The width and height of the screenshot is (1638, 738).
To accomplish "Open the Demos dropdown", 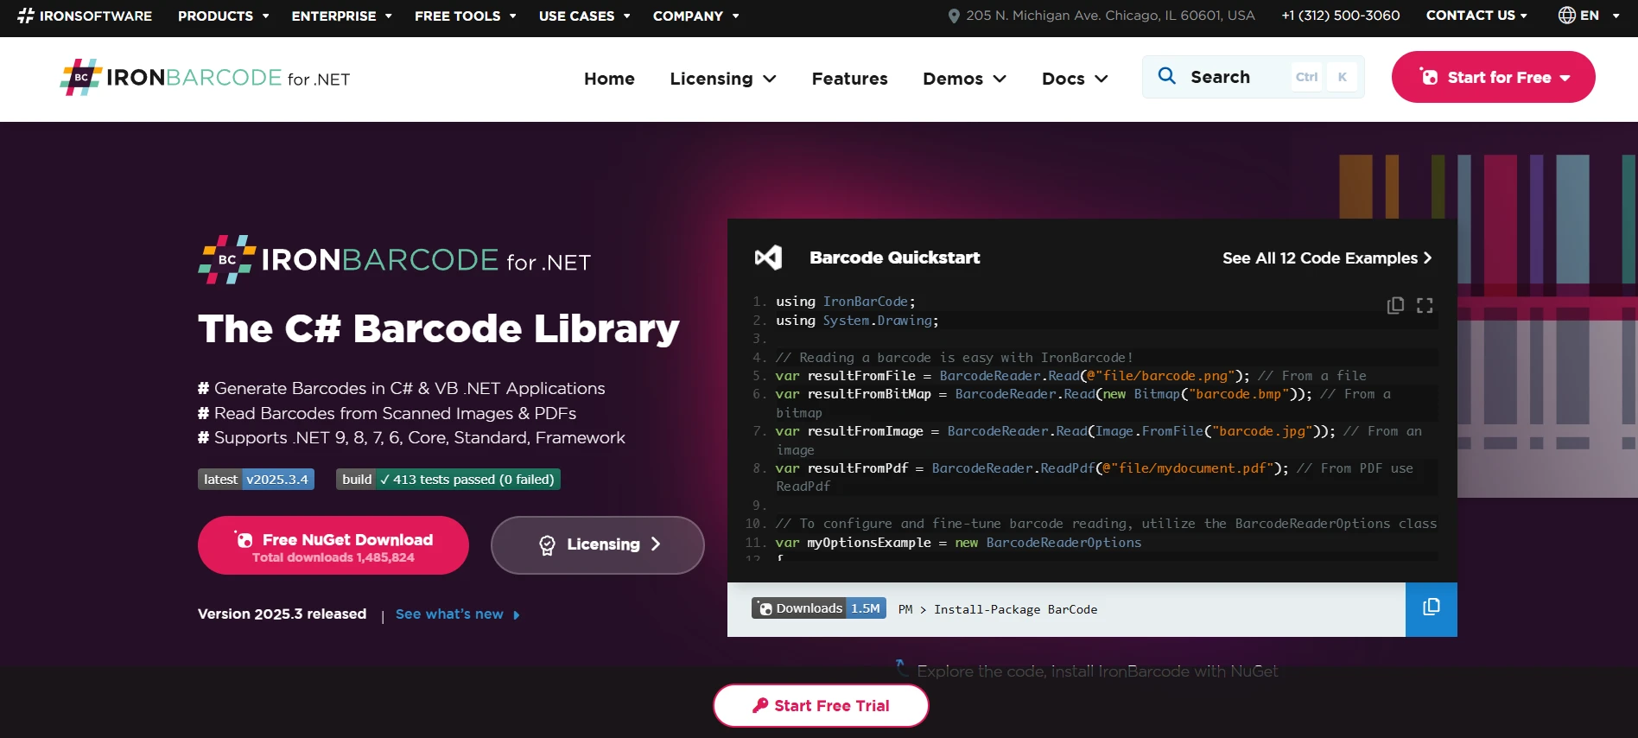I will point(963,79).
